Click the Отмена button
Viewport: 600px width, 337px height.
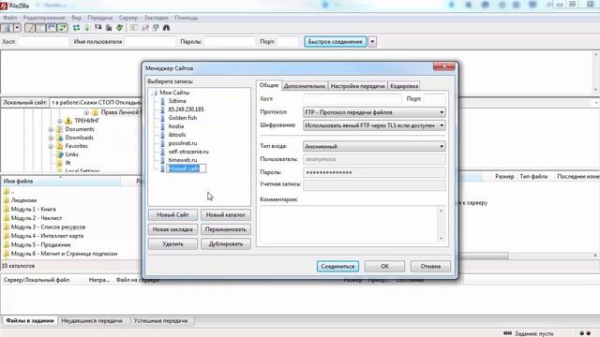[x=430, y=266]
